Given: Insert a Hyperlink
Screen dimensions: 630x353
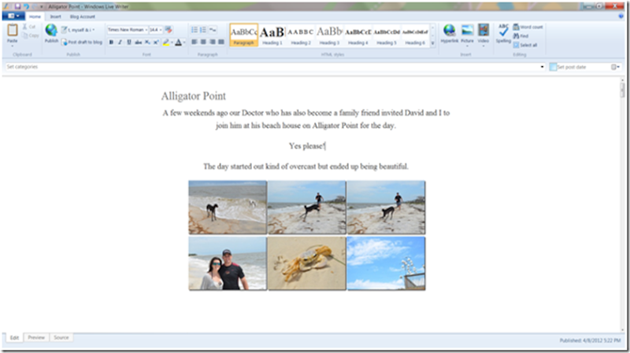Looking at the screenshot, I should tap(449, 33).
